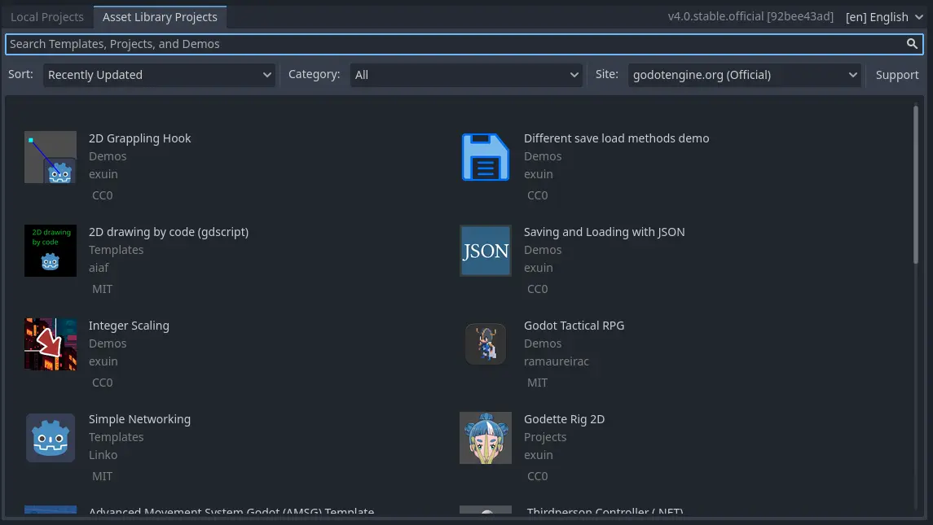
Task: Open the Godot Tactical RPG project link
Action: (574, 325)
